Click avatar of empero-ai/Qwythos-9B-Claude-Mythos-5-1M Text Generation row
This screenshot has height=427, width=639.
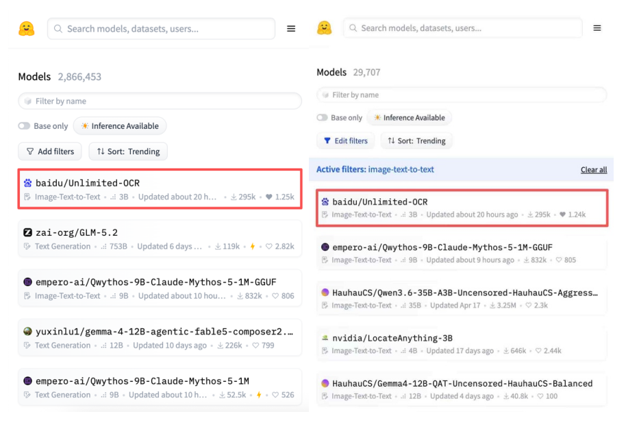tap(27, 381)
